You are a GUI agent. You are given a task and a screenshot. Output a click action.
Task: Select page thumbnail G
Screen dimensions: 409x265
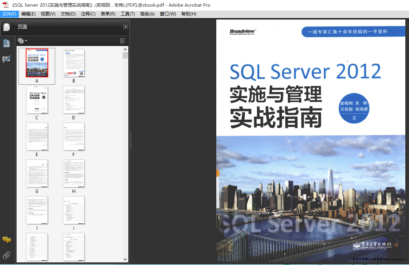pos(37,173)
